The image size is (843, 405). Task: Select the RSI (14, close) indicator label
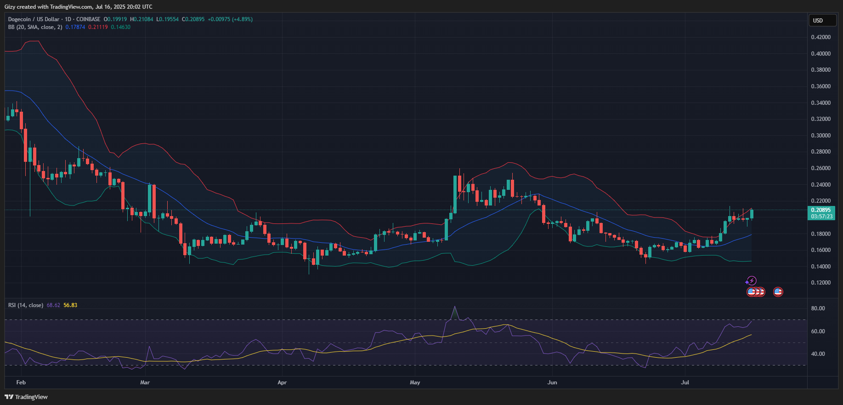tap(26, 305)
